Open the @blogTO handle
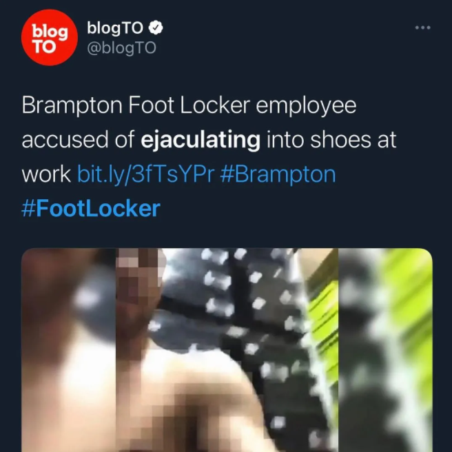Image resolution: width=452 pixels, height=452 pixels. (121, 48)
